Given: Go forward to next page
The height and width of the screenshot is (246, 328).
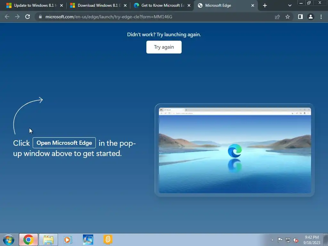Looking at the screenshot, I should tap(17, 17).
